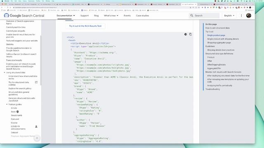Collapse the left navigation chevron button
Viewport: 264px width, 148px height.
pyautogui.click(x=37, y=138)
